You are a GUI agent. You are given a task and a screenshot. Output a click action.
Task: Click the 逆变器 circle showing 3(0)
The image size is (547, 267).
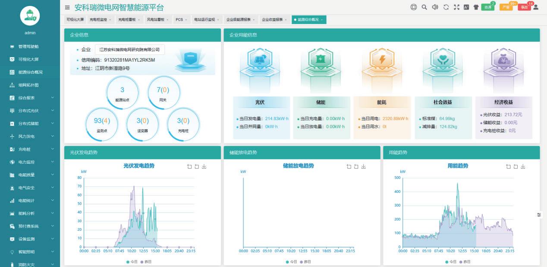(142, 124)
